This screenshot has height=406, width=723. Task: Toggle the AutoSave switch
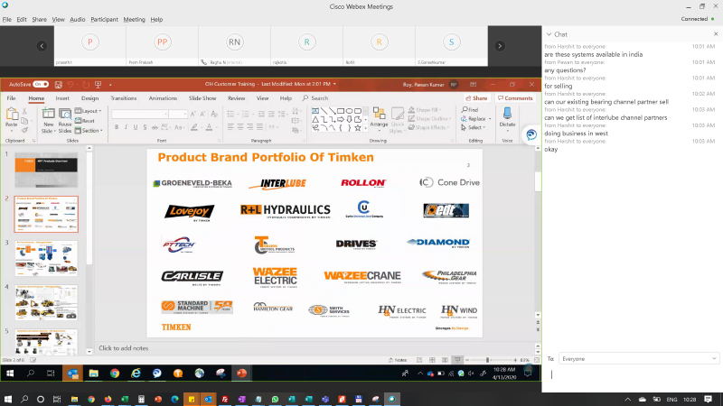point(40,84)
